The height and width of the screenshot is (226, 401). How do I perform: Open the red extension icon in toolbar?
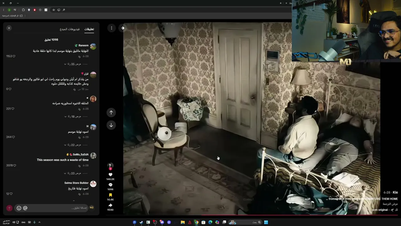click(34, 10)
